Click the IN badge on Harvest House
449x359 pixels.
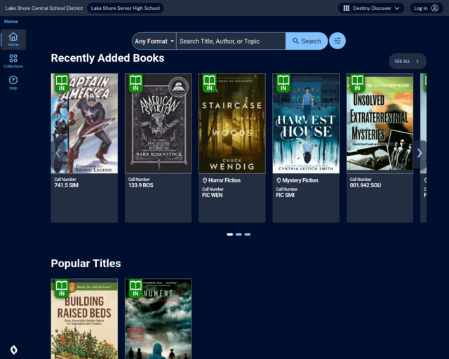[283, 83]
